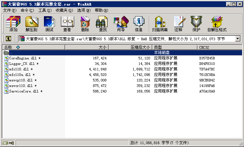The width and height of the screenshot is (244, 147).
Task: Open the 查找 (Find) binoculars tool
Action: (103, 24)
